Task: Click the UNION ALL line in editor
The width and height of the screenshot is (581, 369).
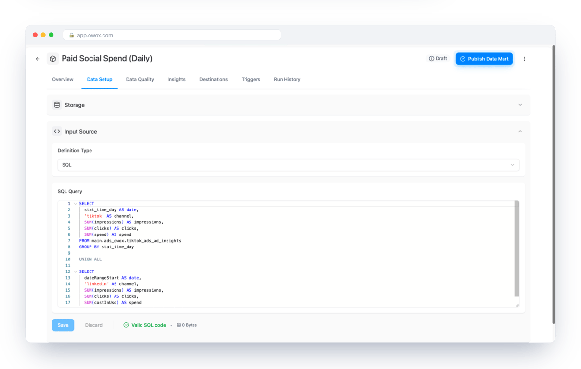Action: [x=90, y=259]
